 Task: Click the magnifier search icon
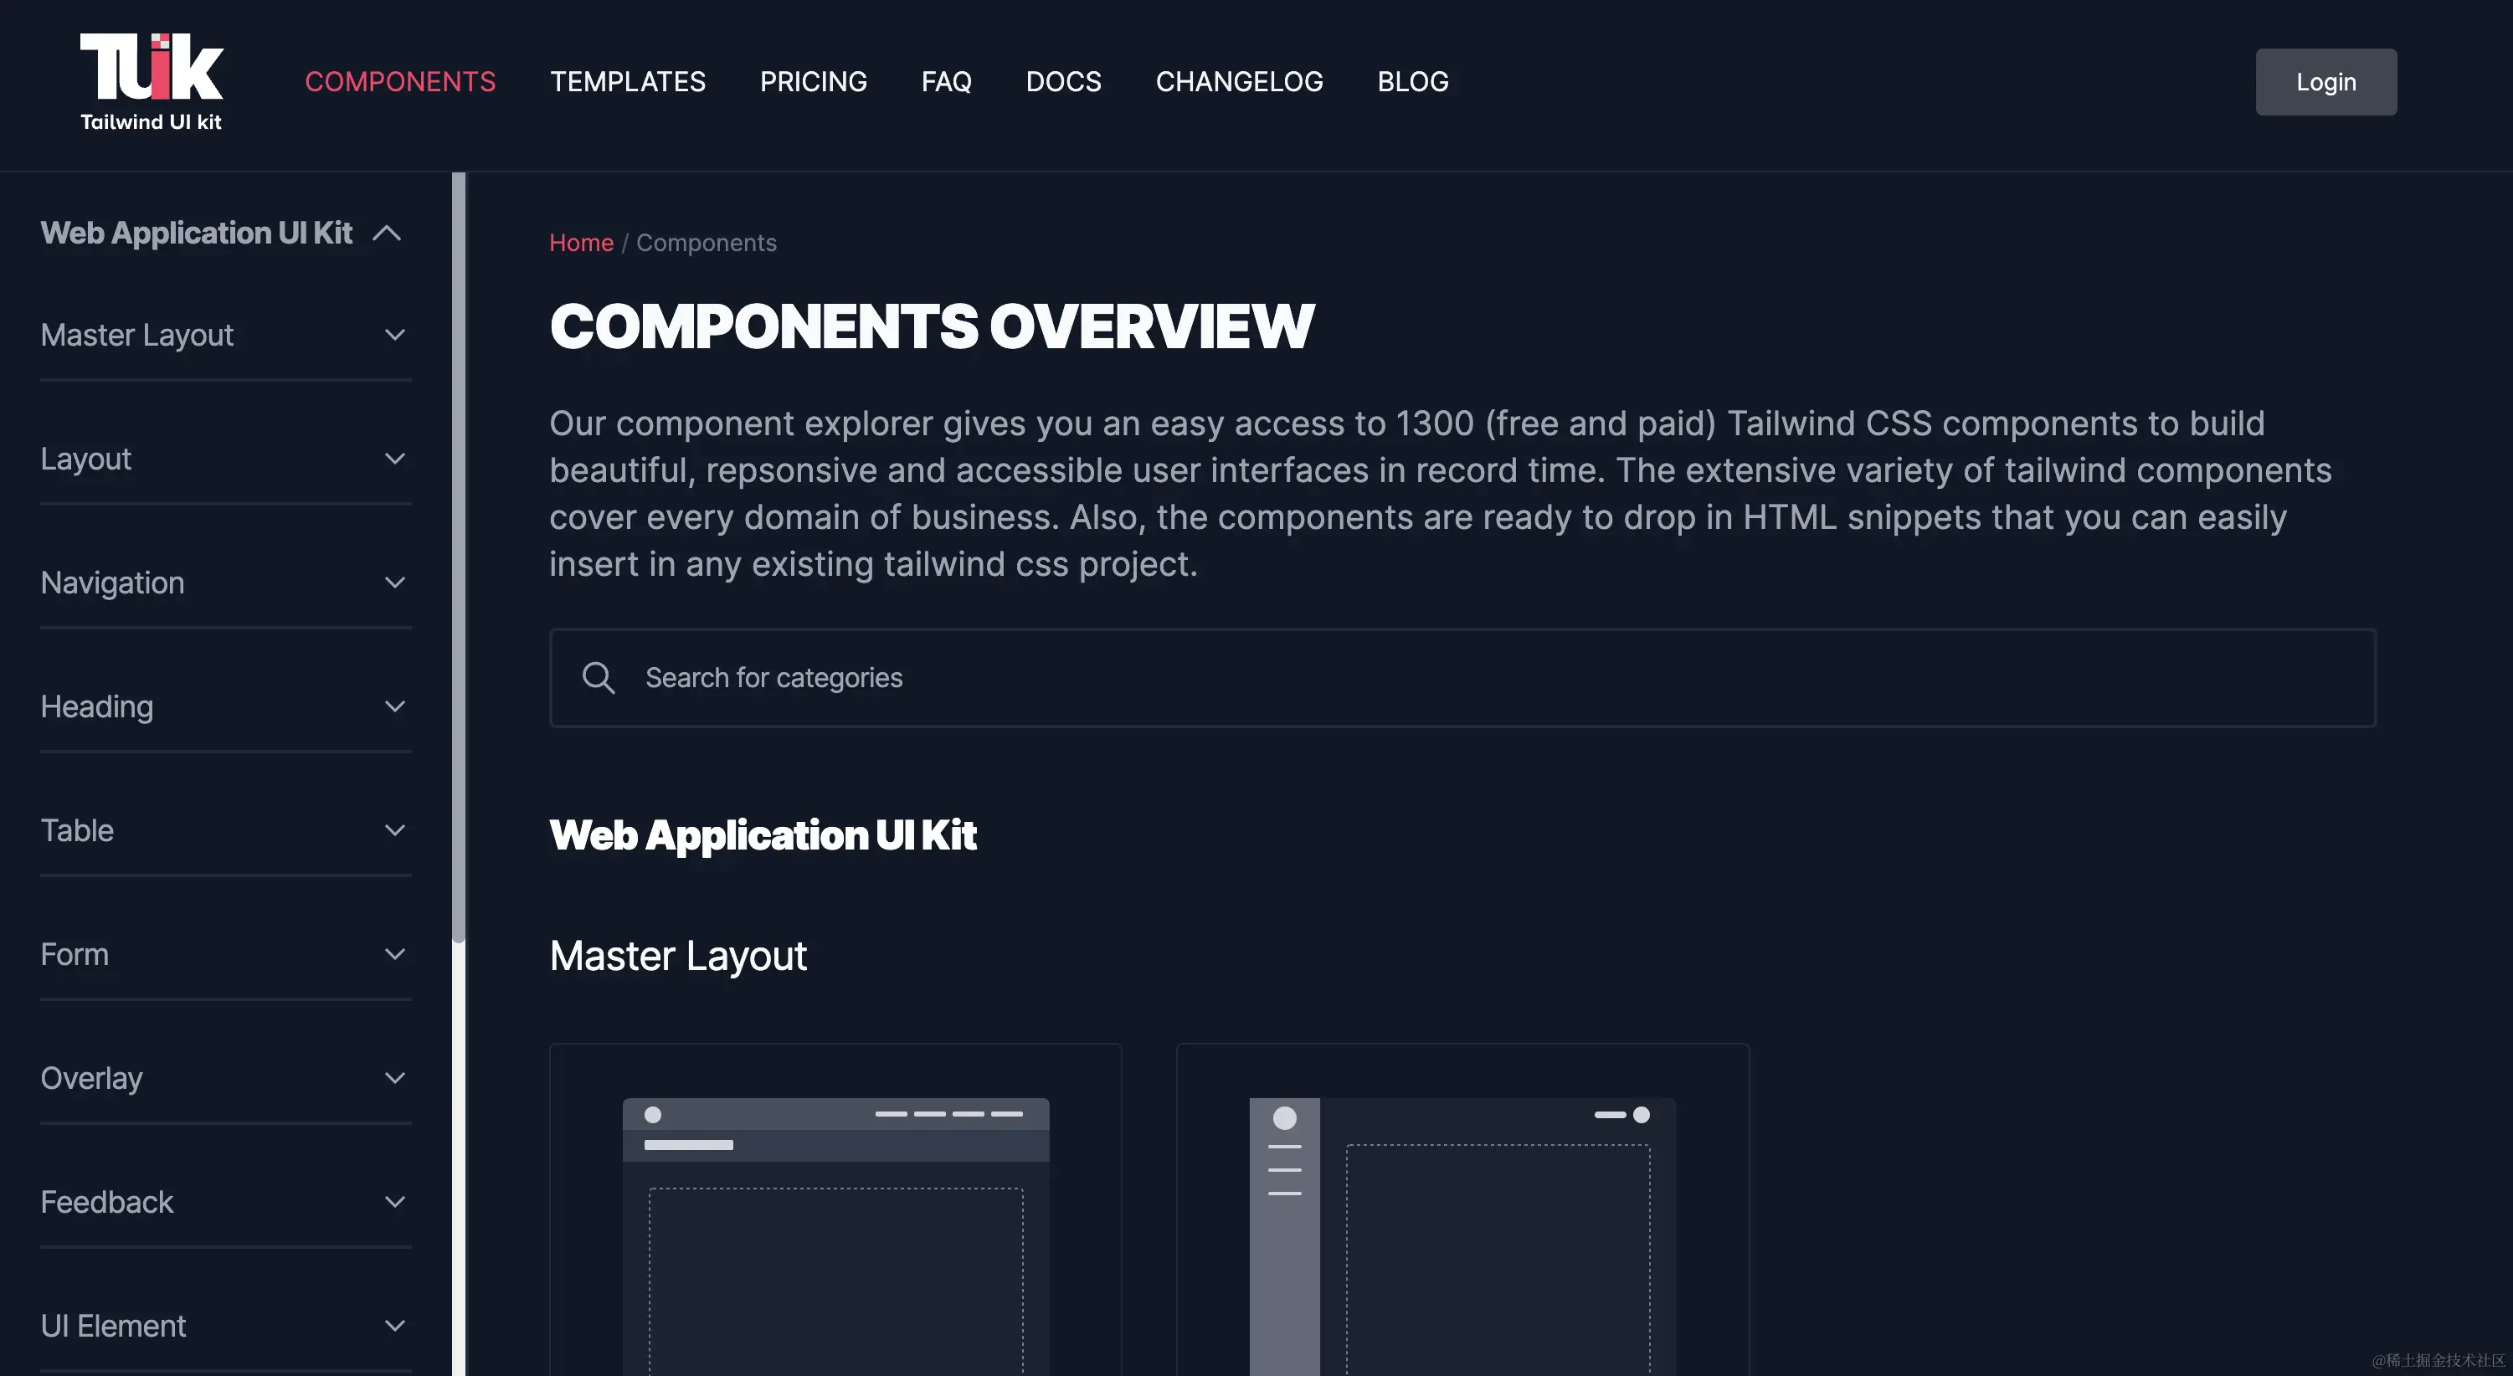pyautogui.click(x=598, y=678)
